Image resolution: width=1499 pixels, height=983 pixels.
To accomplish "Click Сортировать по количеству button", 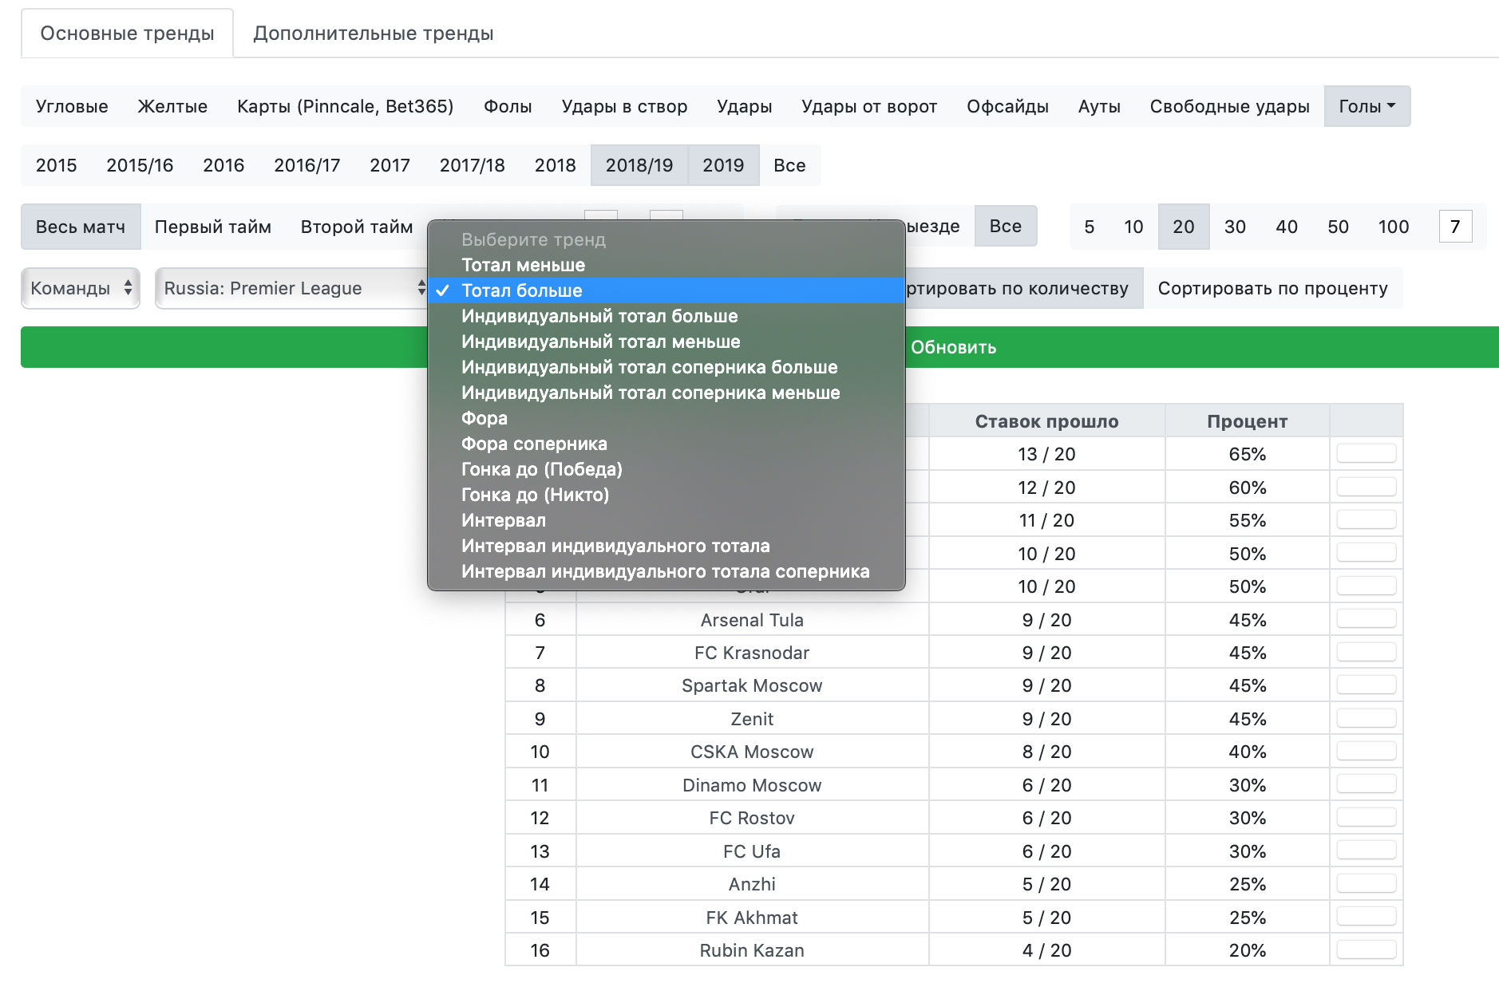I will coord(1024,288).
